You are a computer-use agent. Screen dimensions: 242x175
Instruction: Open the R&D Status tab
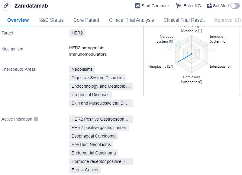pos(51,20)
